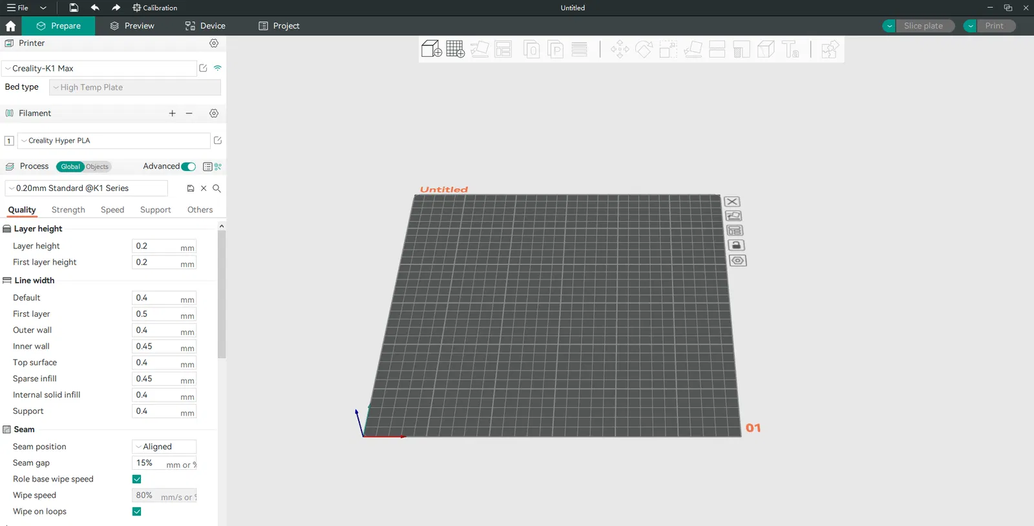This screenshot has width=1034, height=526.
Task: Expand the Creality Hyper PLA filament dropdown
Action: [114, 141]
